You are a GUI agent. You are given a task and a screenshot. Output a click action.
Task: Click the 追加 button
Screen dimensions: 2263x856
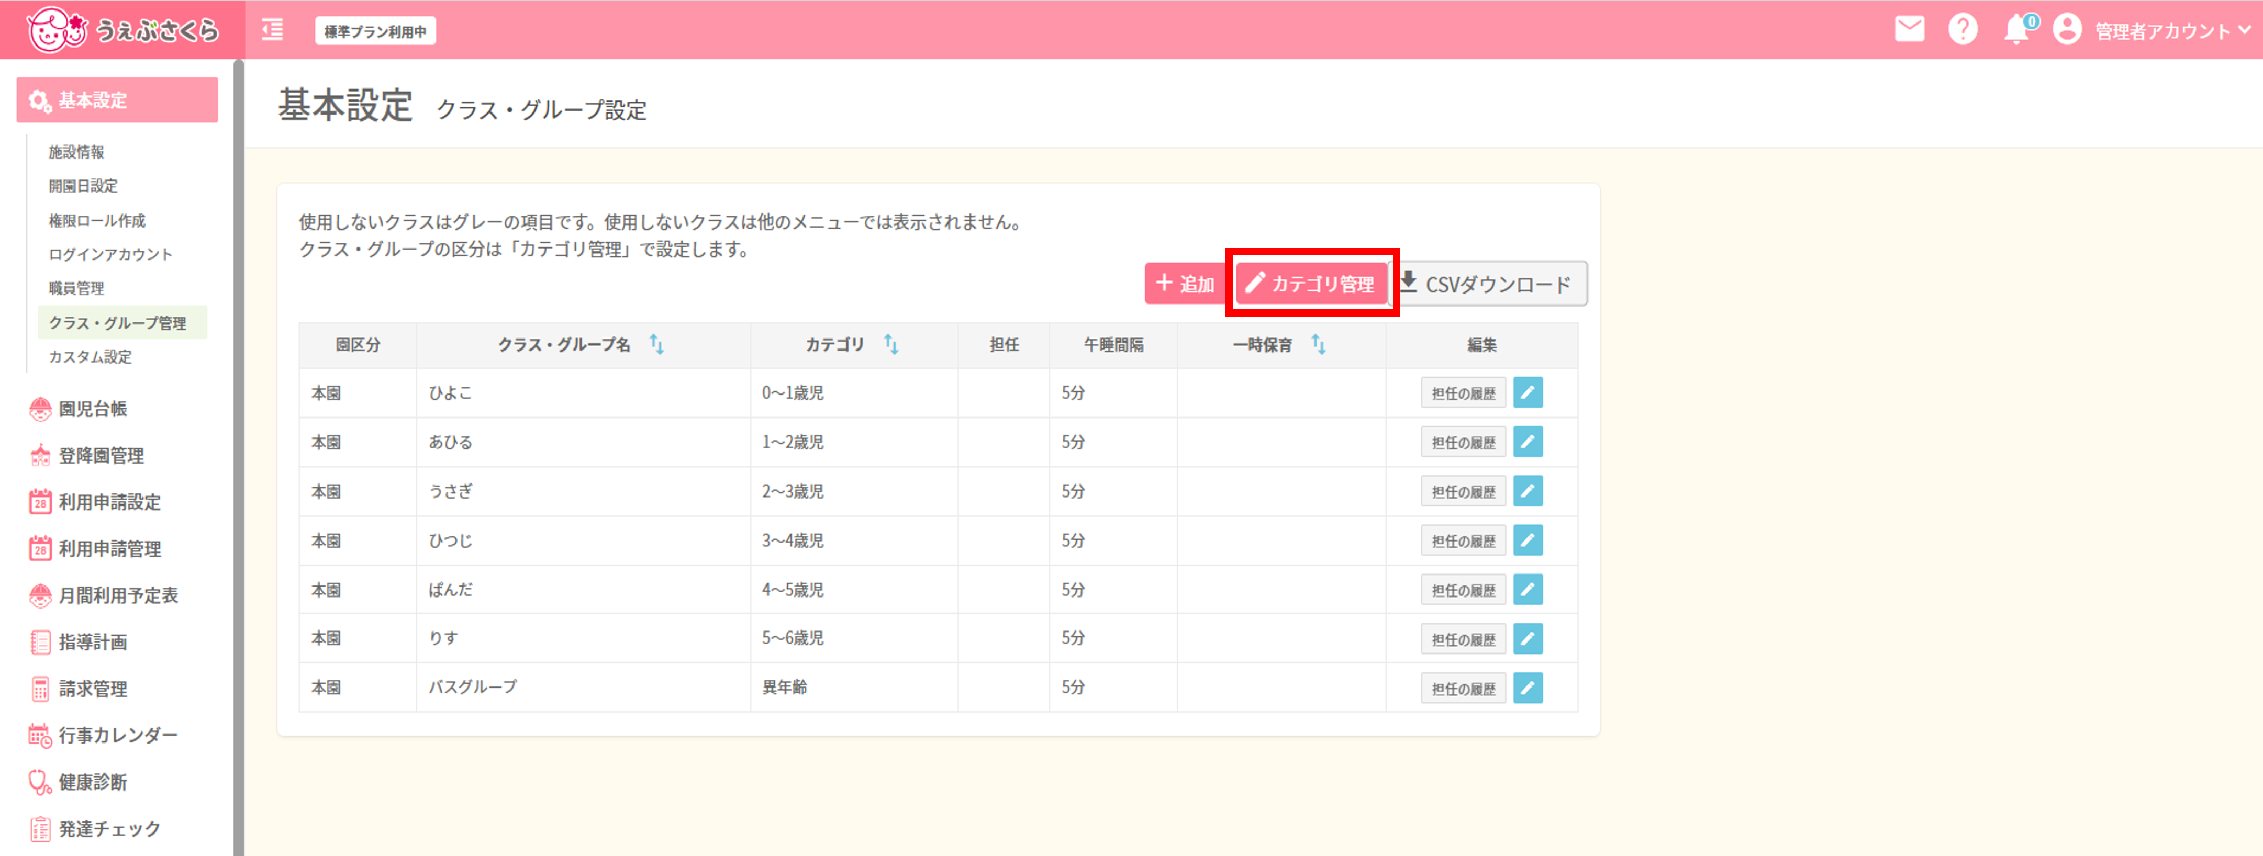coord(1185,284)
